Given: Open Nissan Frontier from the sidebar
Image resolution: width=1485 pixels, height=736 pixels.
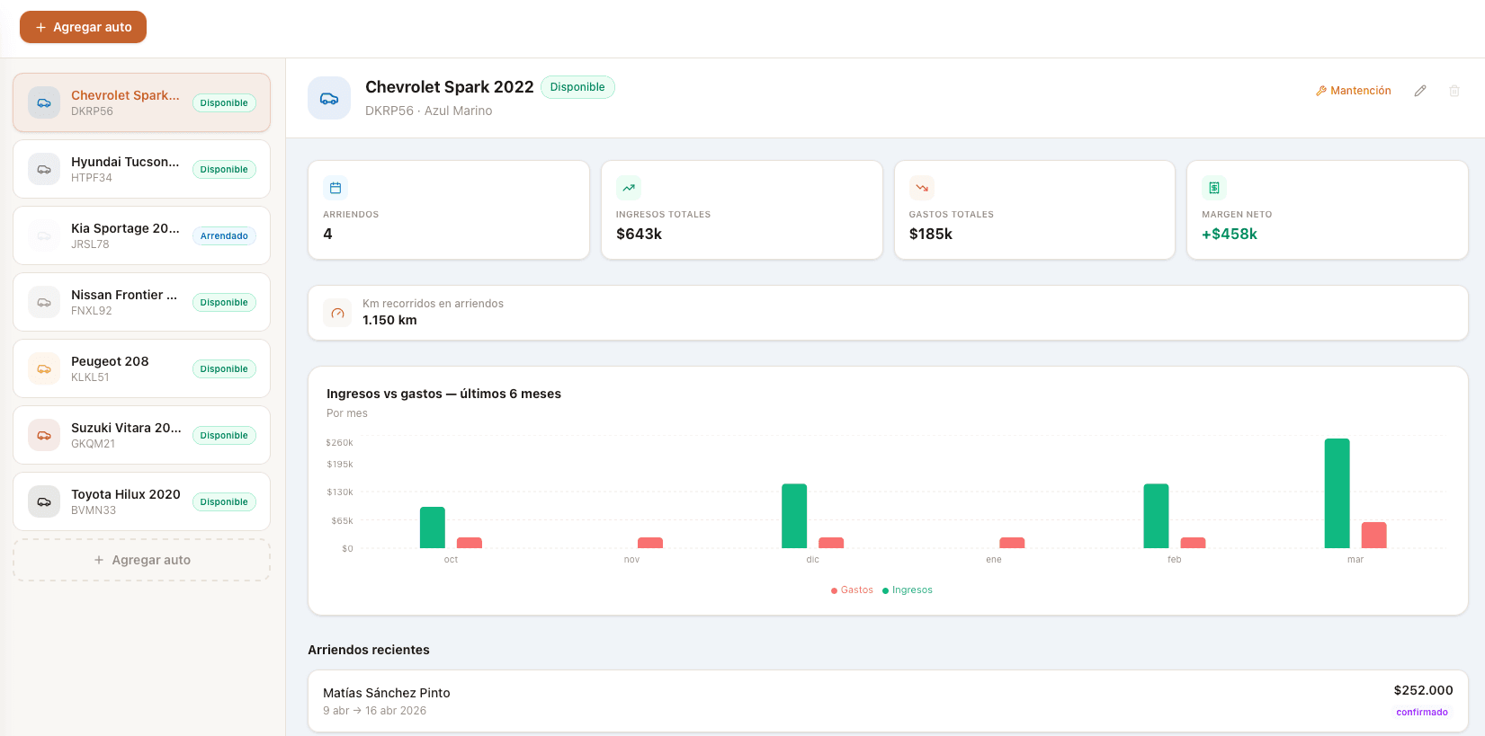Looking at the screenshot, I should (141, 302).
